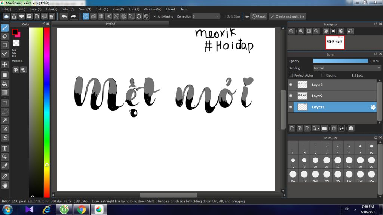Click Create a straight line button
The height and width of the screenshot is (215, 383).
click(x=288, y=16)
